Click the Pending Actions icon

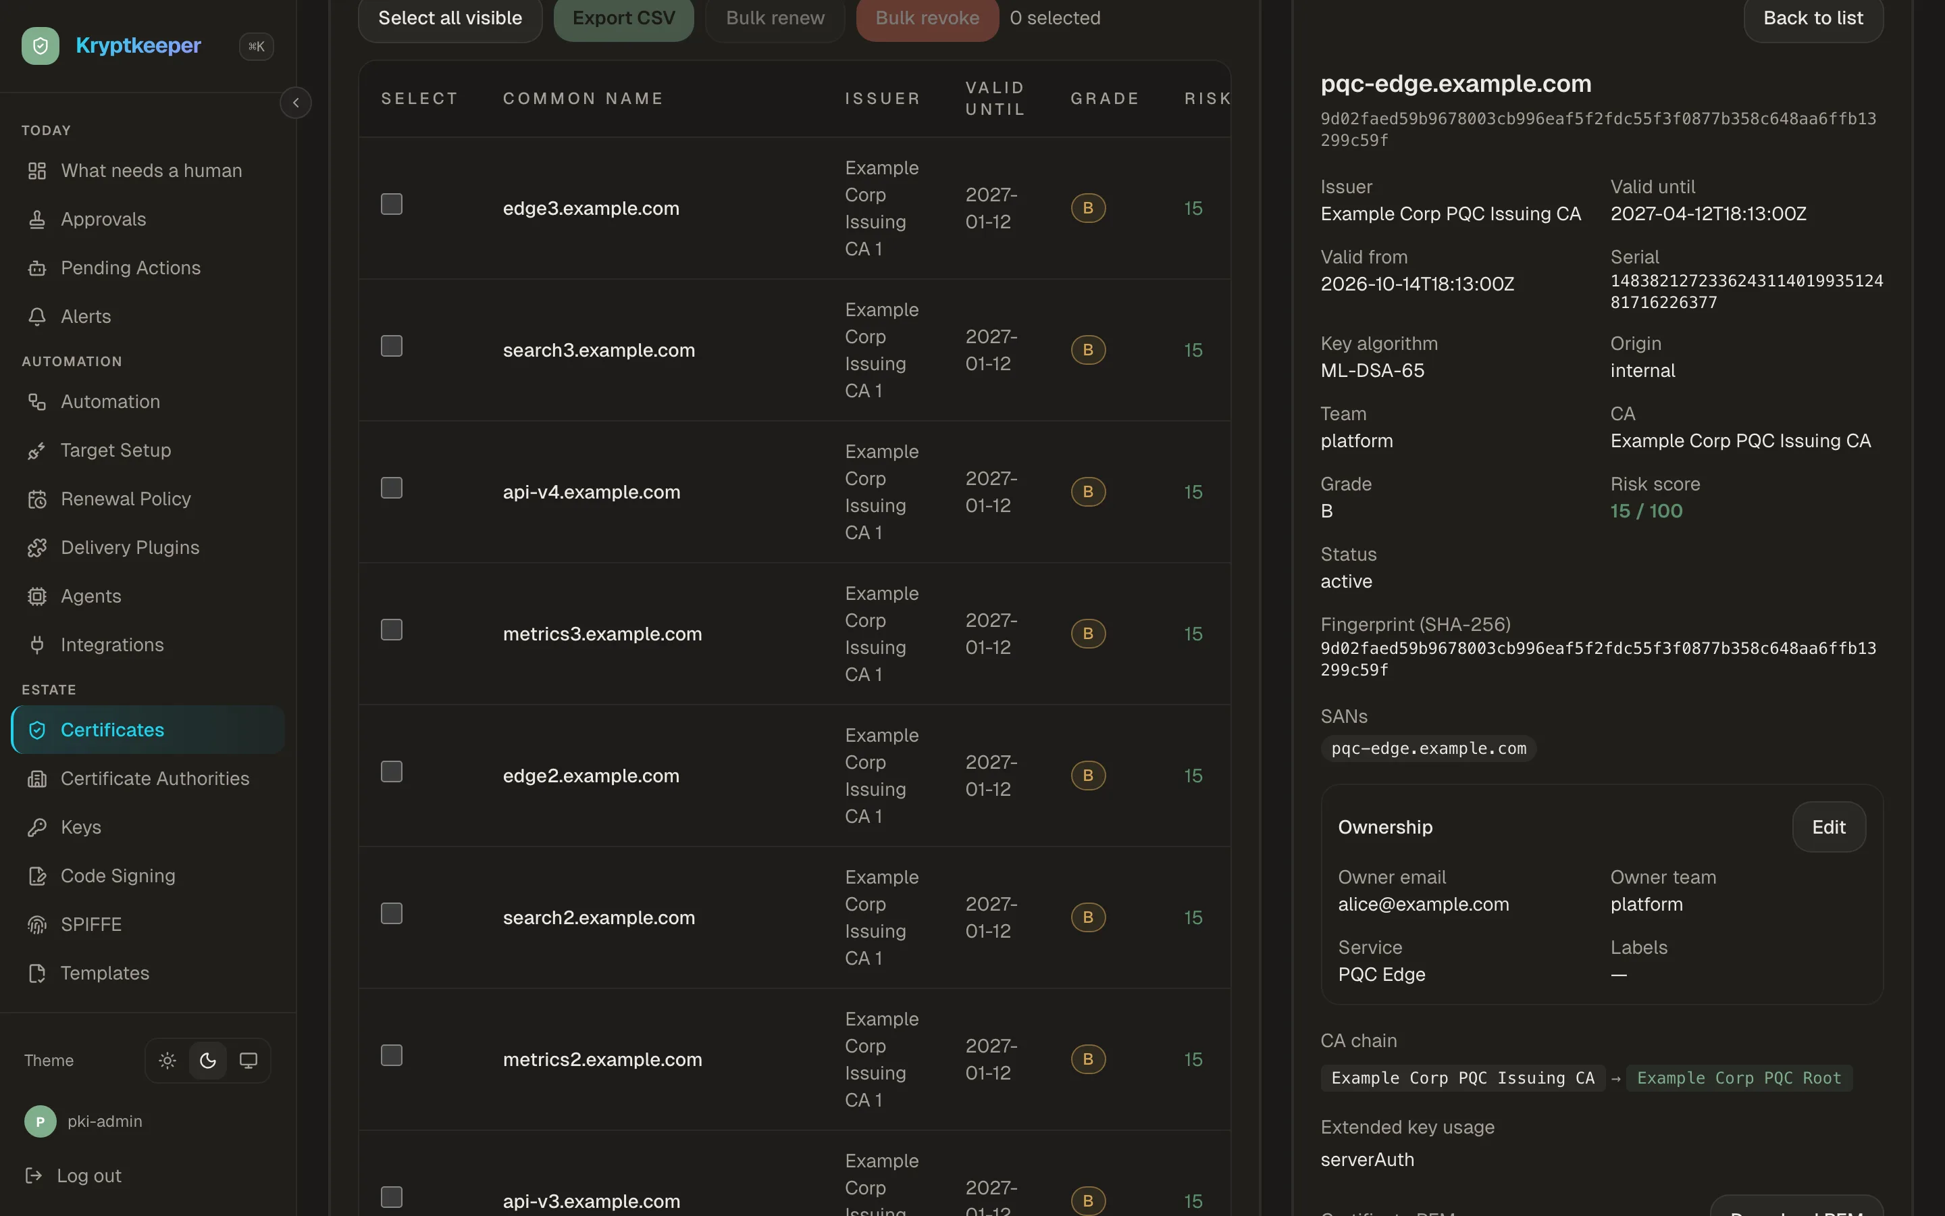37,268
